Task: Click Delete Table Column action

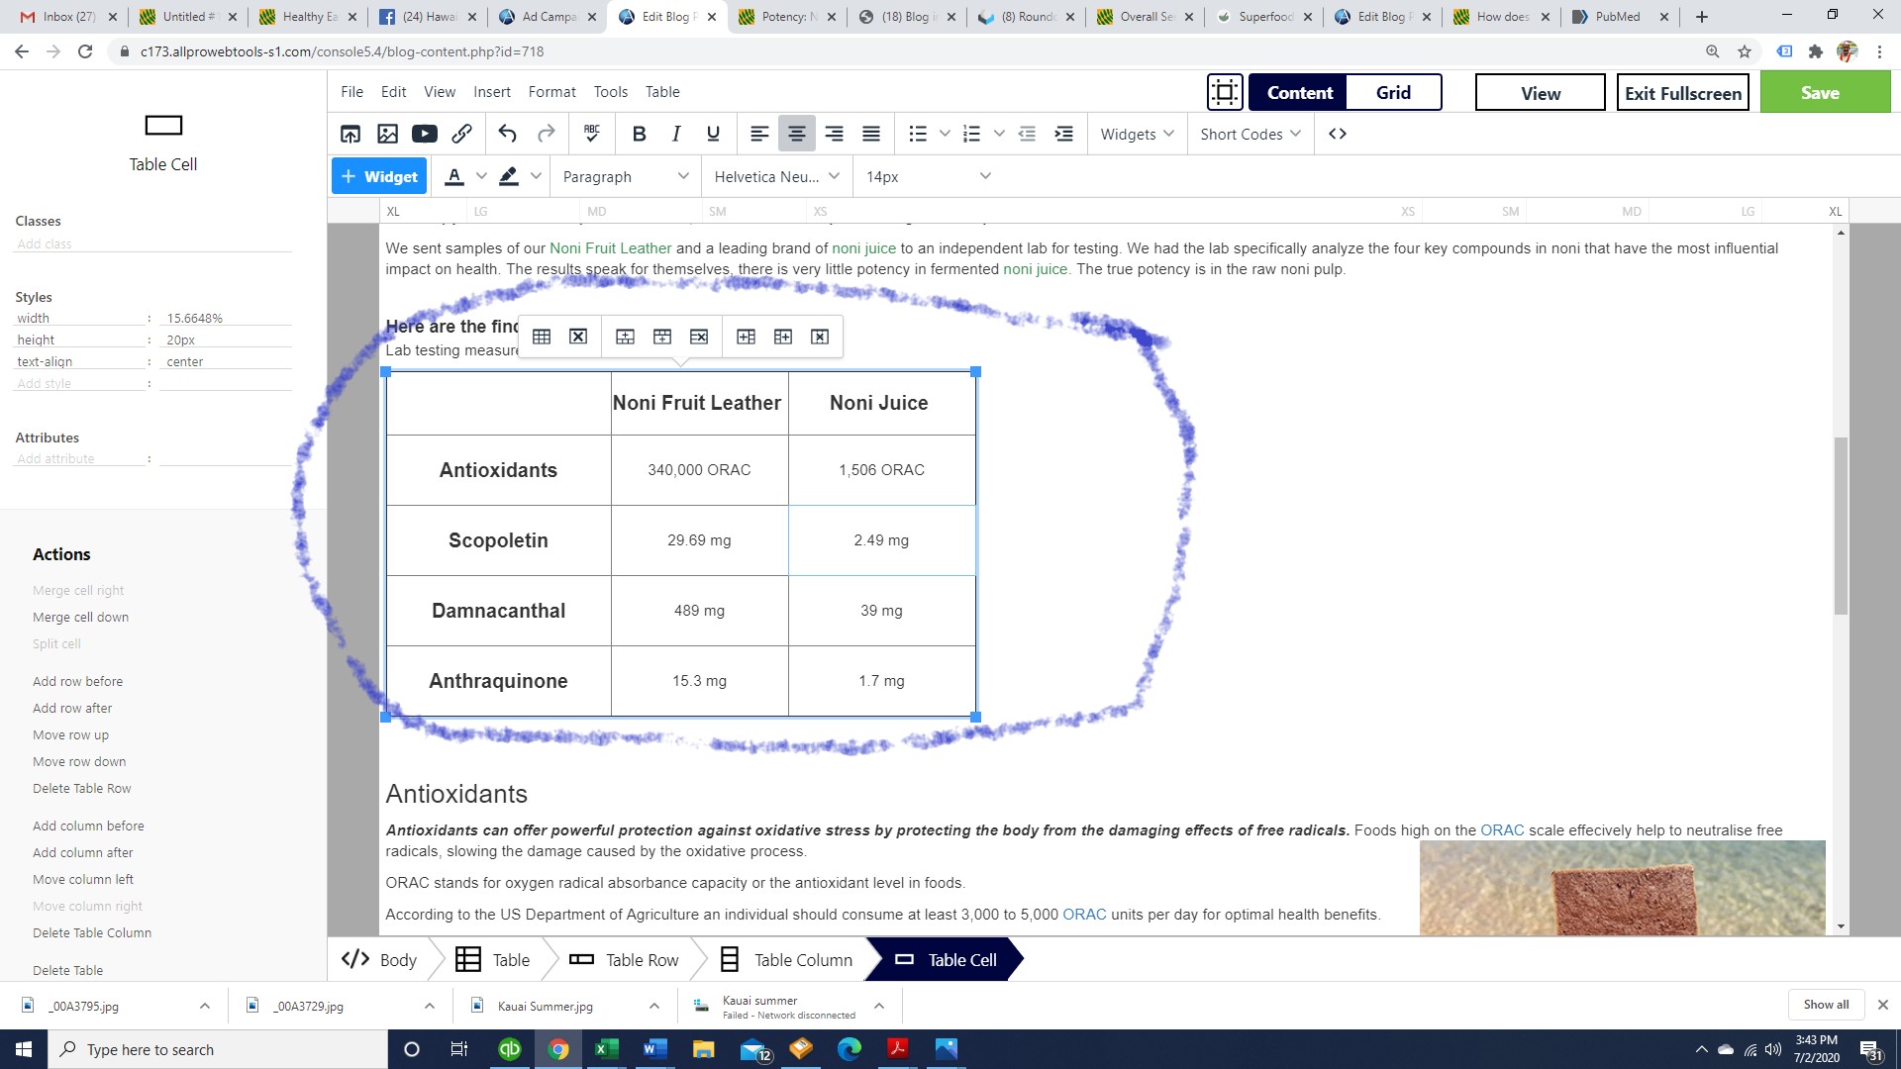Action: click(92, 932)
